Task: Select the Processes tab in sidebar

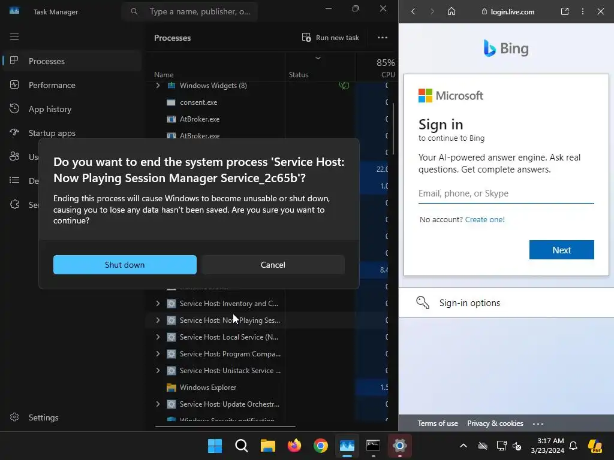Action: click(72, 61)
